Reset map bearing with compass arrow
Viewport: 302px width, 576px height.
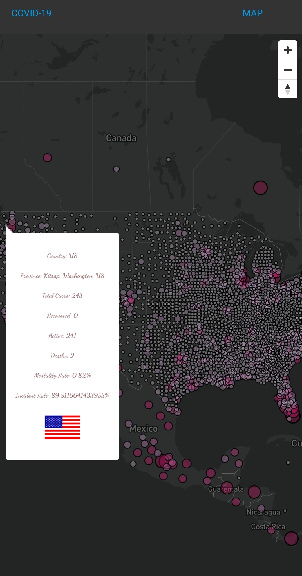tap(287, 89)
